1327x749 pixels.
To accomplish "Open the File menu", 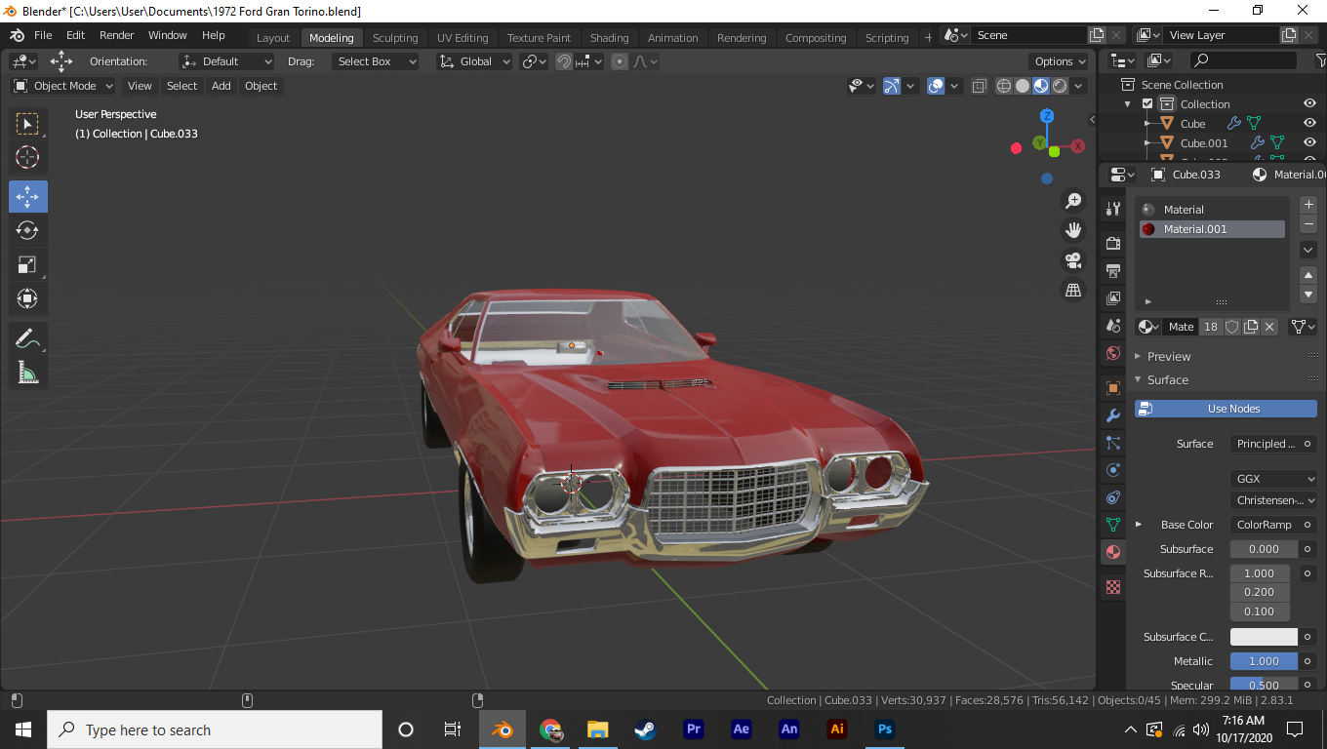I will [43, 35].
